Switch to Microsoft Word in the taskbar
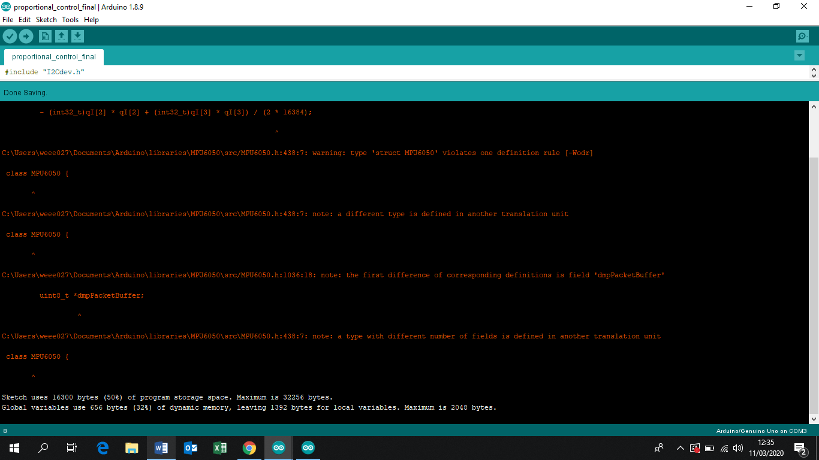This screenshot has height=460, width=819. click(161, 448)
